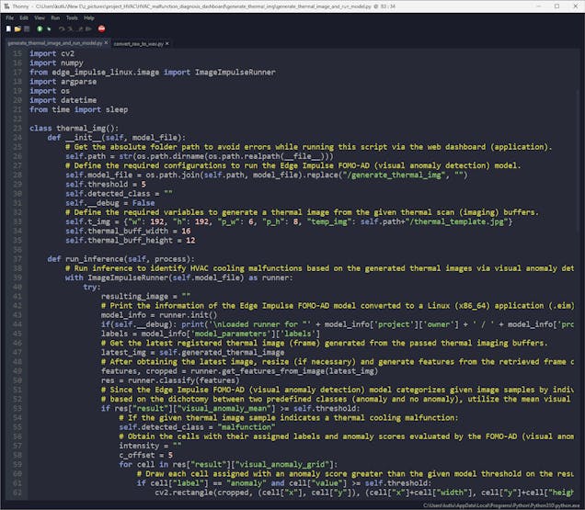This screenshot has height=510, width=585.
Task: Run current script with green play icon
Action: pos(40,29)
